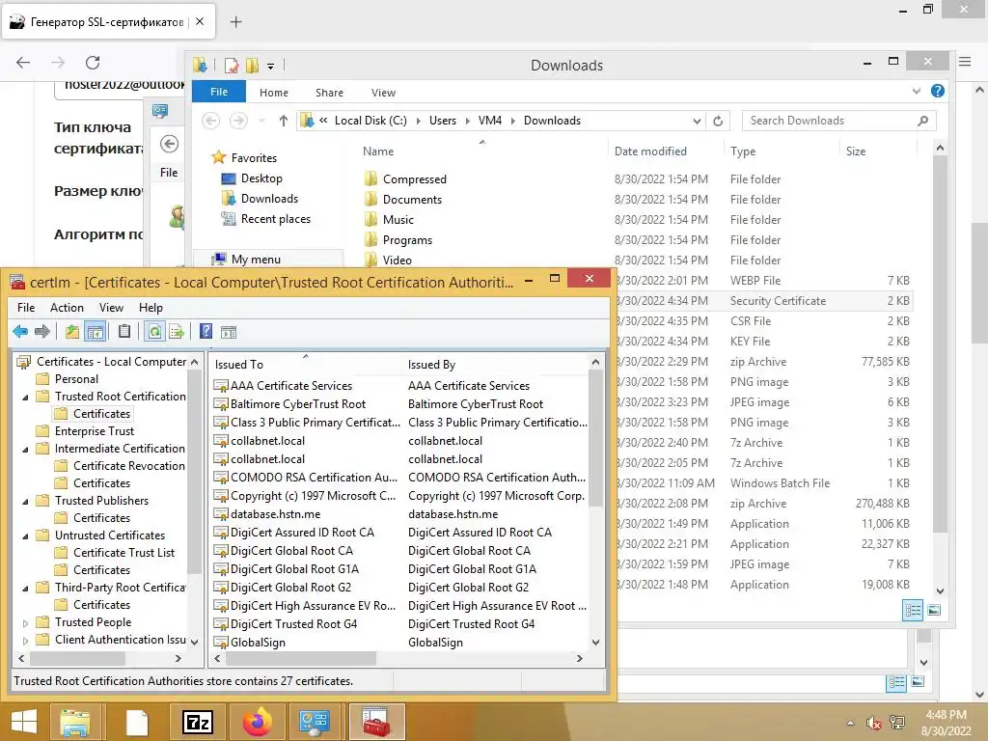The width and height of the screenshot is (988, 741).
Task: Click Users in the Explorer breadcrumb path
Action: coord(442,121)
